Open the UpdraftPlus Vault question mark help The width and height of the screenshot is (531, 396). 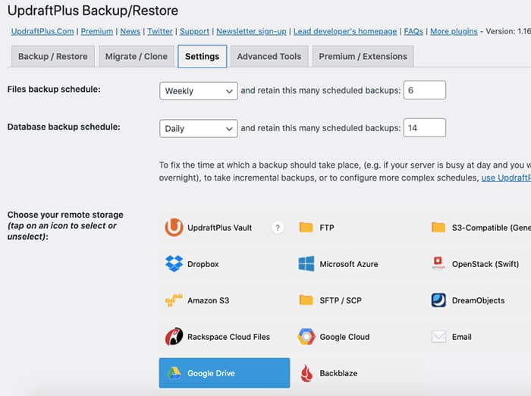[278, 228]
